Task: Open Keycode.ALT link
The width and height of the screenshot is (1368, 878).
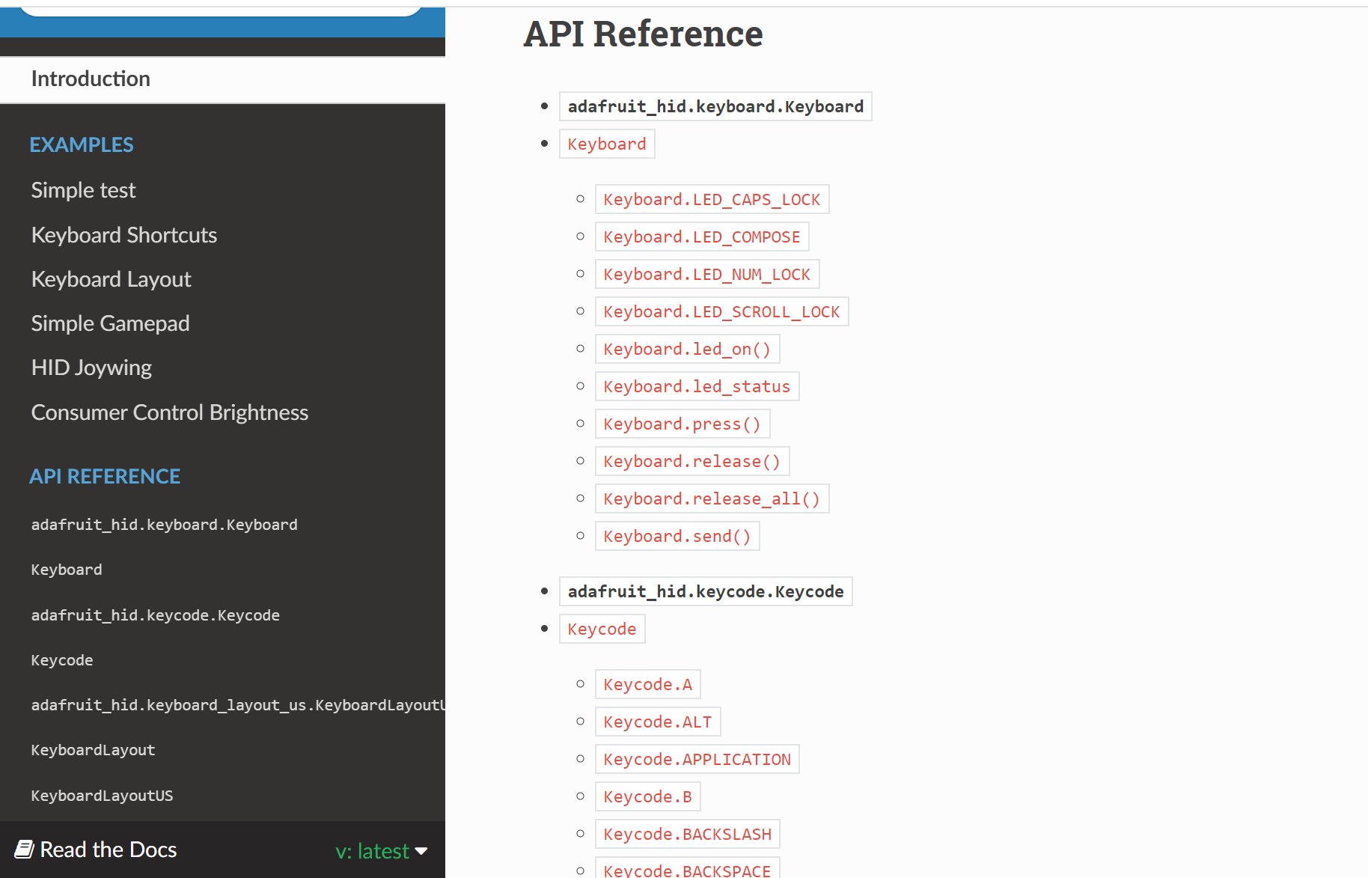Action: point(658,722)
